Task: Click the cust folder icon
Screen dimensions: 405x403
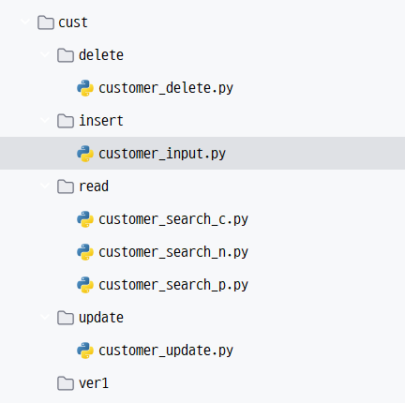Action: pos(46,22)
